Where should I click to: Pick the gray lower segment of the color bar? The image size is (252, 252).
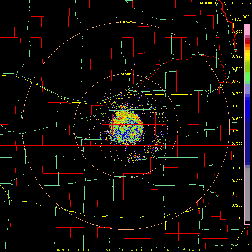pos(247,195)
